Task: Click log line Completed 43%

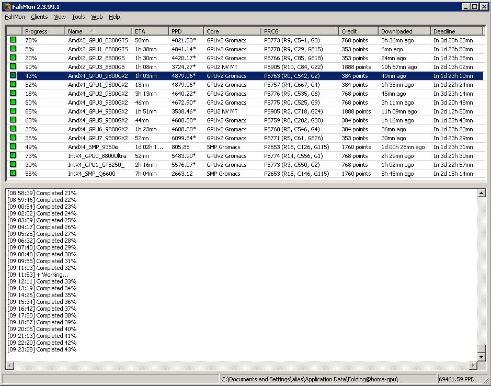Action: click(42, 349)
